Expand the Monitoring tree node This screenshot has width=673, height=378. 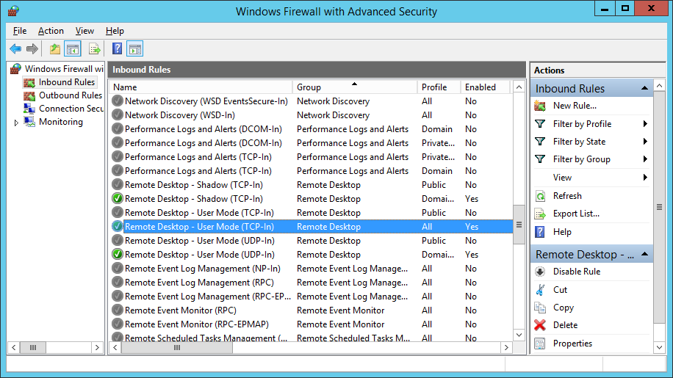pyautogui.click(x=16, y=123)
